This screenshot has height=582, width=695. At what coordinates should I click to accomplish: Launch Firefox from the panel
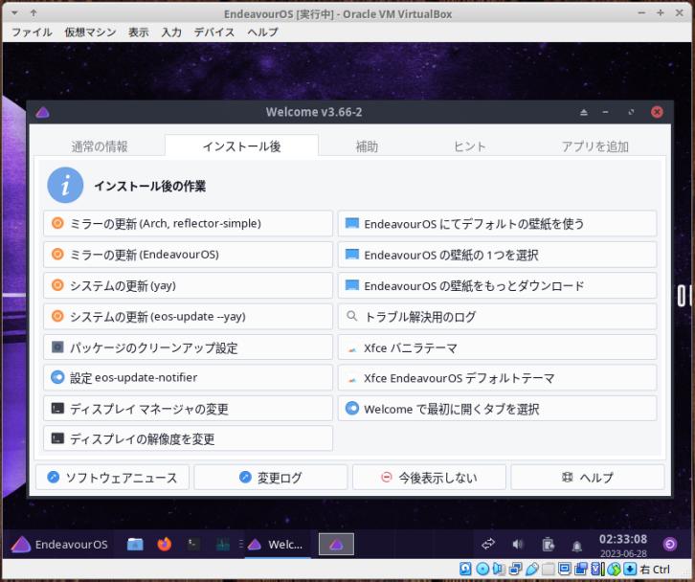pos(165,544)
